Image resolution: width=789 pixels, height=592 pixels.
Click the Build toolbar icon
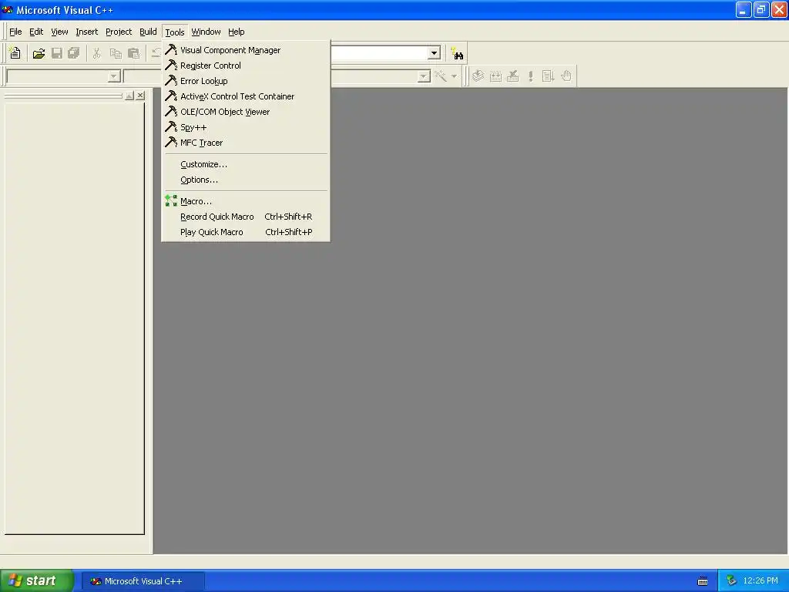[495, 76]
